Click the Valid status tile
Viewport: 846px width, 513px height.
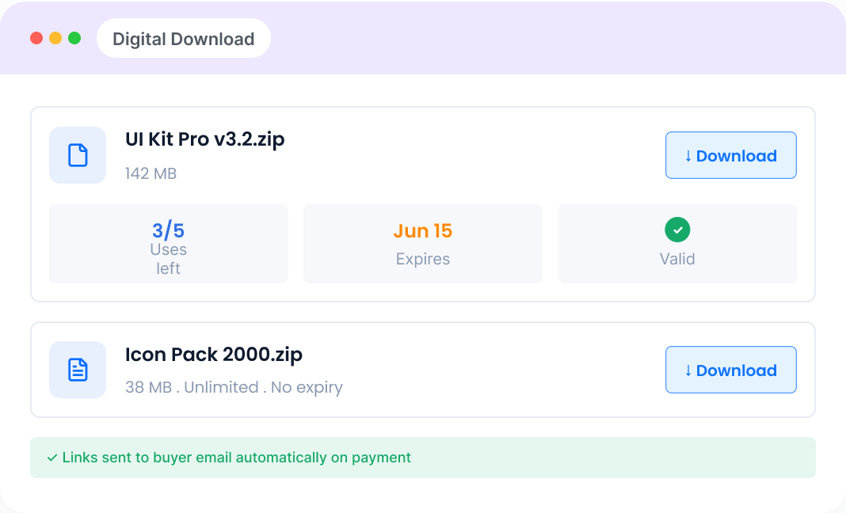(x=677, y=244)
